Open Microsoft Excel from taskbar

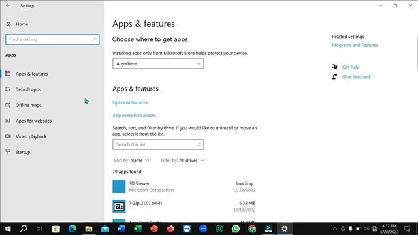138,228
